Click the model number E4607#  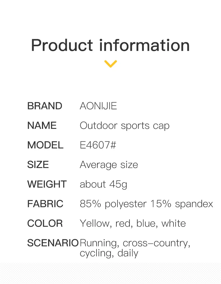coord(98,145)
